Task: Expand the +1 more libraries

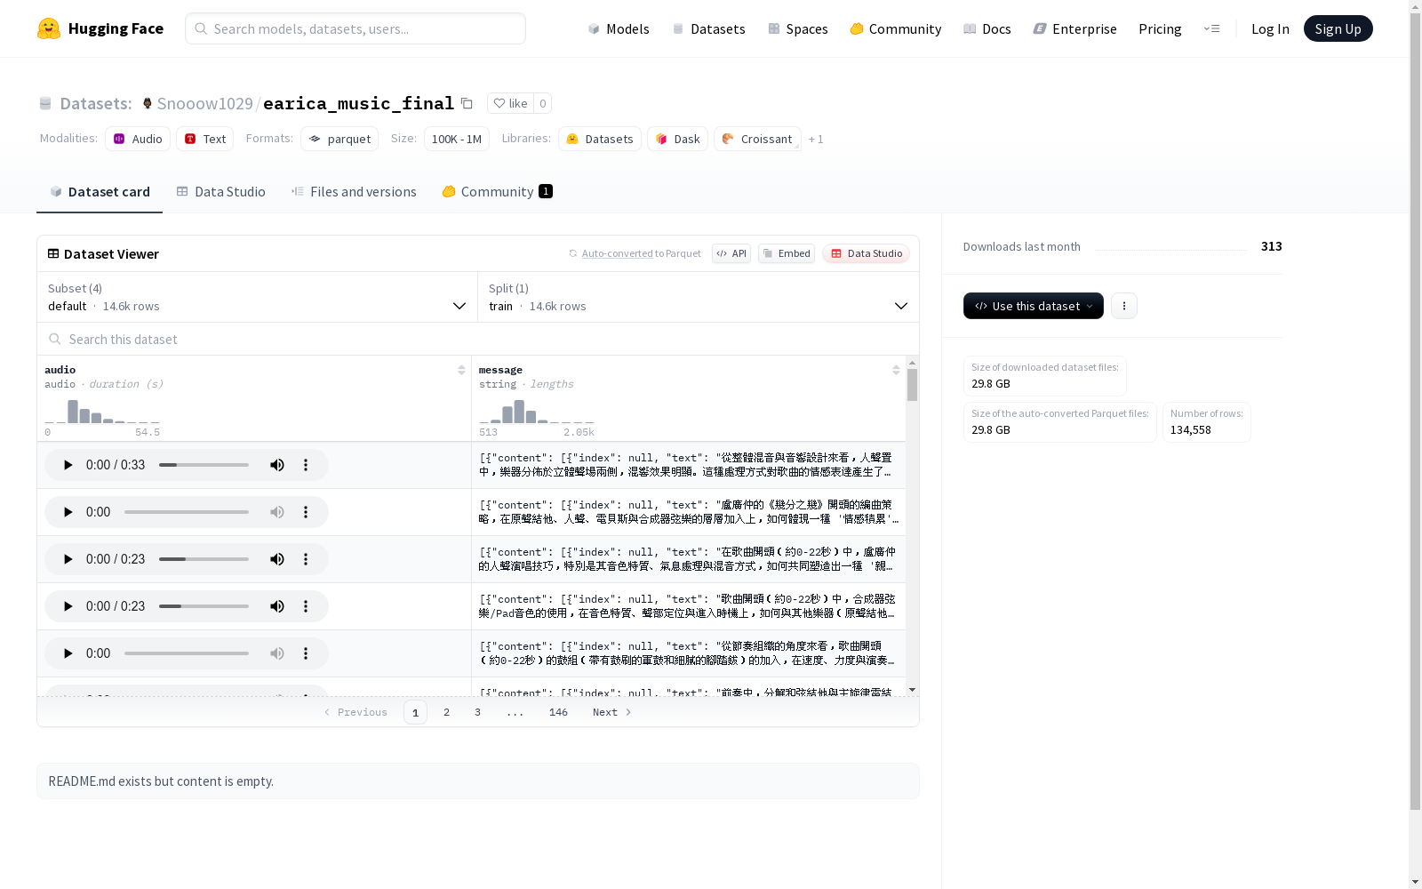Action: point(816,140)
